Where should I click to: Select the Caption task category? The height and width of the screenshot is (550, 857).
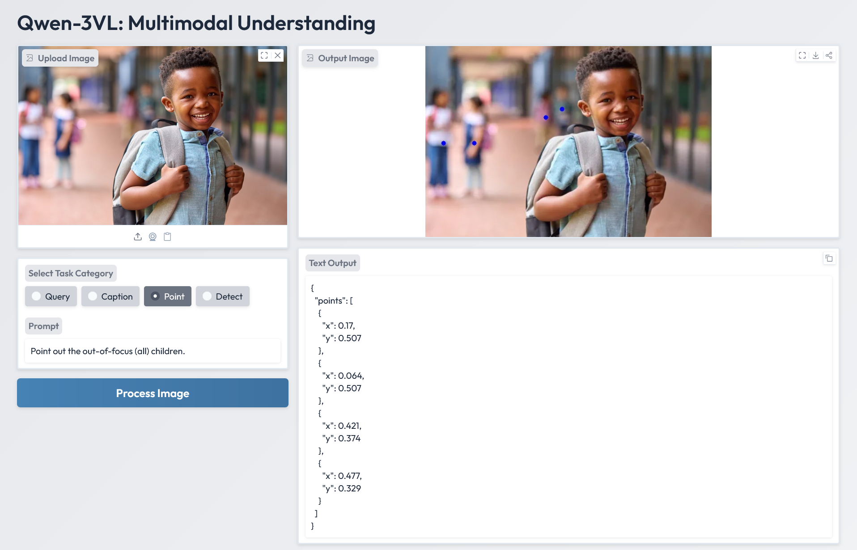point(110,296)
